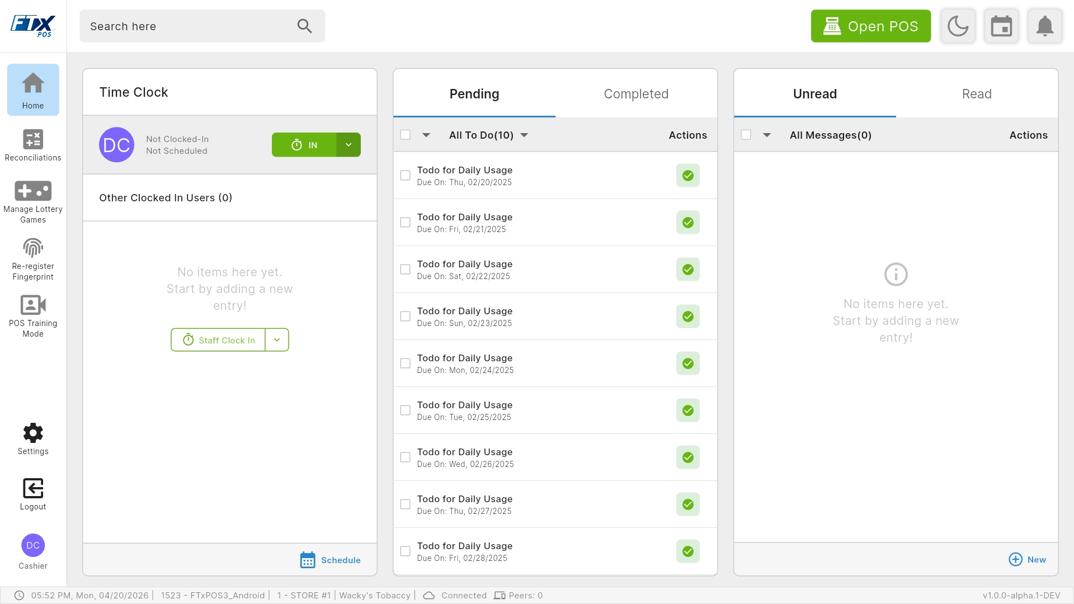1074x604 pixels.
Task: Check todo due Thu, 02/20/2025
Action: 406,176
